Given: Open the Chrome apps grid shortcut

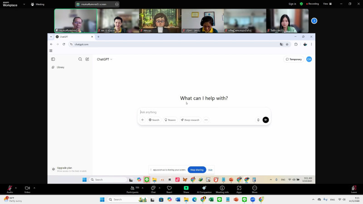Looking at the screenshot, I should coord(51,51).
